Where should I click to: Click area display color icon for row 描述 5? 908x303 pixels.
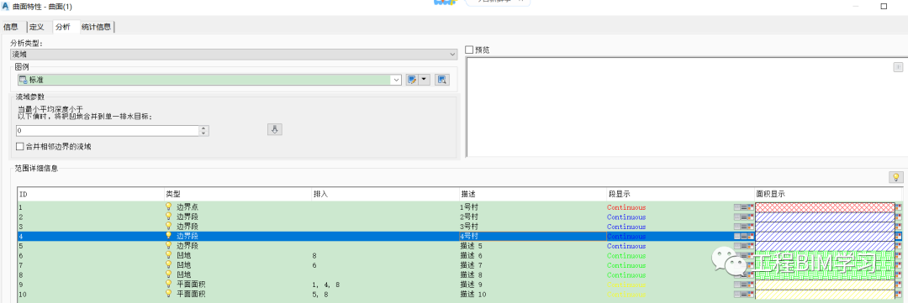tap(899, 246)
